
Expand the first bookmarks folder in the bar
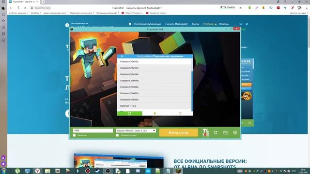(18, 13)
